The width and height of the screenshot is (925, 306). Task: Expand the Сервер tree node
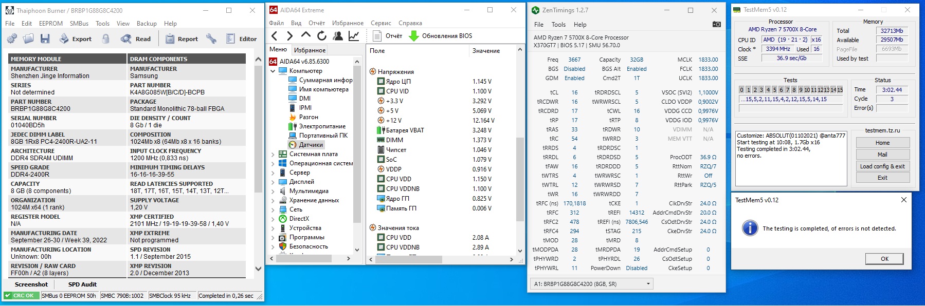point(273,173)
